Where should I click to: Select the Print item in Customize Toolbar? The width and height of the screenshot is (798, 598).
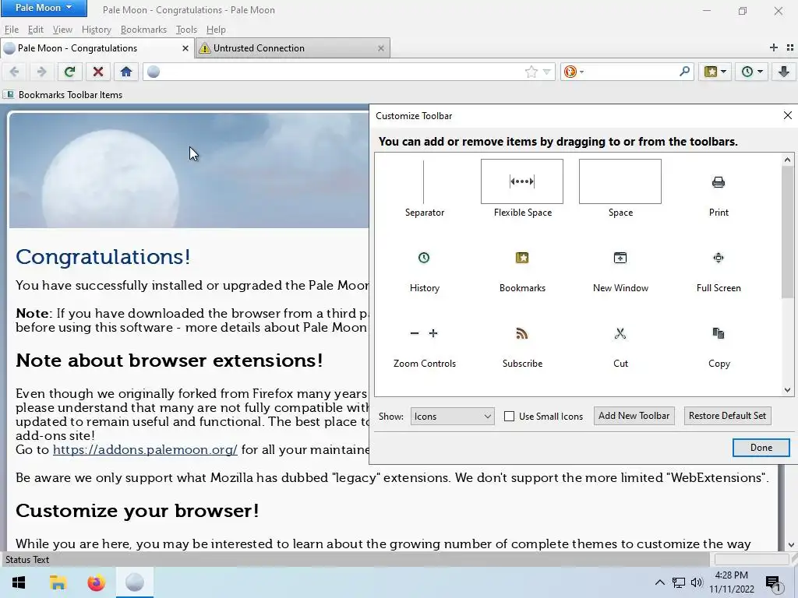pos(719,188)
